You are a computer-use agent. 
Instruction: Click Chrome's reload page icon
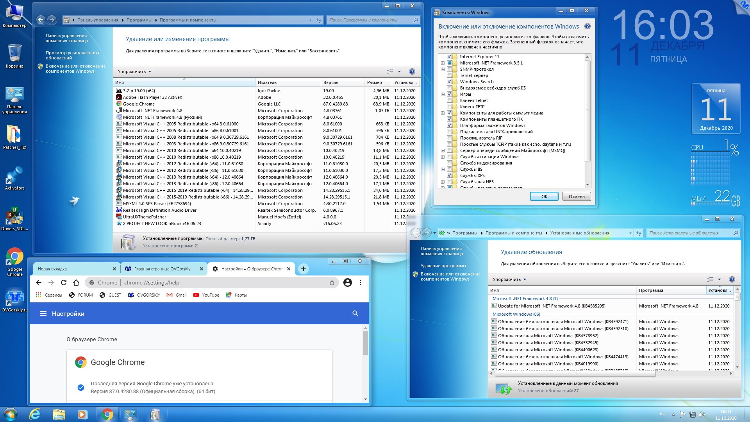[64, 283]
